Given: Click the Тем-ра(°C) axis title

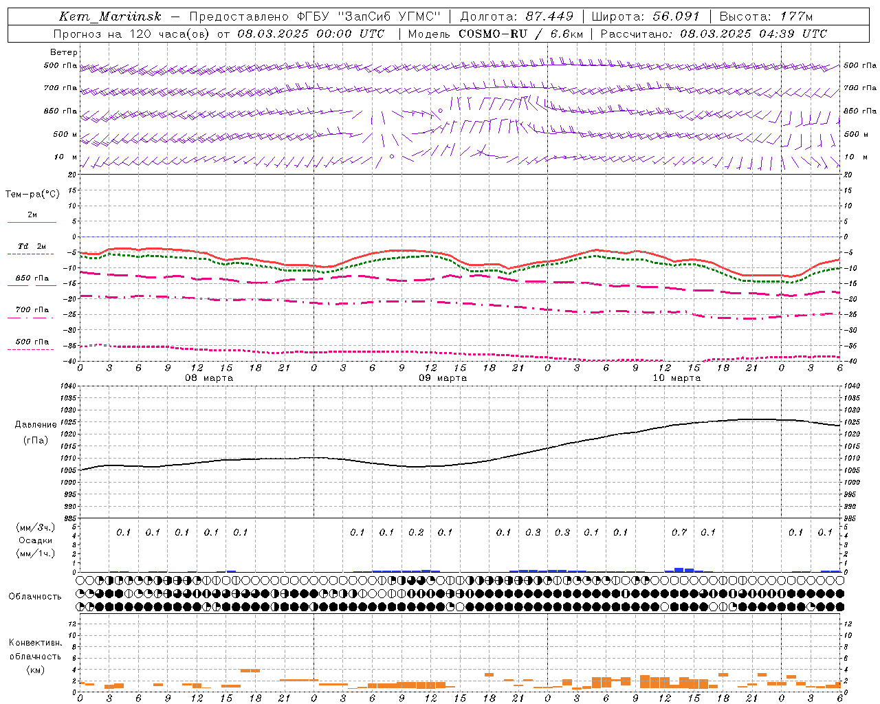Looking at the screenshot, I should tap(32, 195).
